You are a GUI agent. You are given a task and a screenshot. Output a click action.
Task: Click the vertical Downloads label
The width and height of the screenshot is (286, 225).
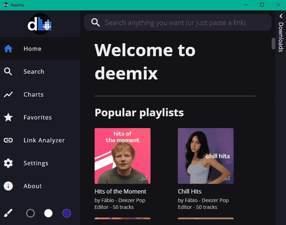[281, 37]
